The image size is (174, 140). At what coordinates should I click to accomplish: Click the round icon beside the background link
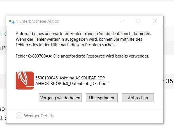(5, 34)
